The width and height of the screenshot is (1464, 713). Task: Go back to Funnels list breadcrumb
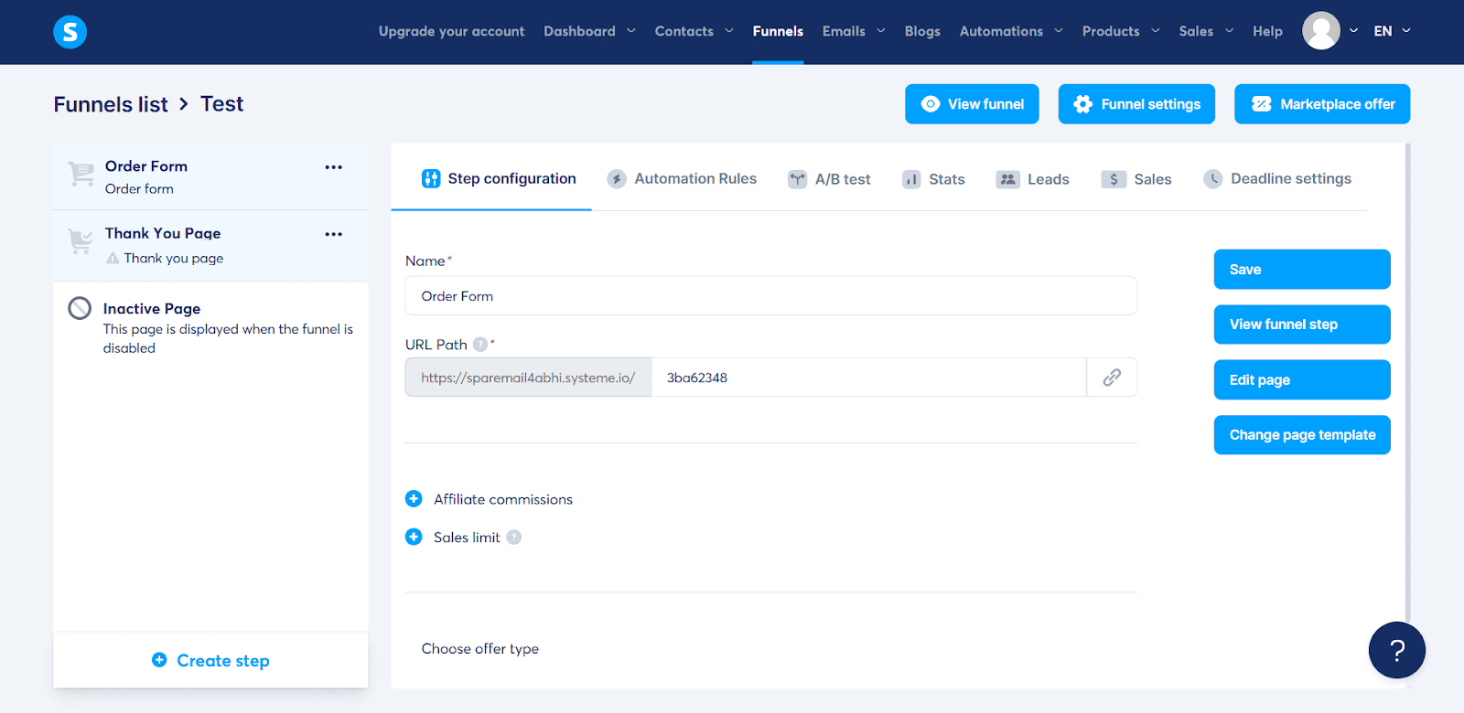(111, 104)
